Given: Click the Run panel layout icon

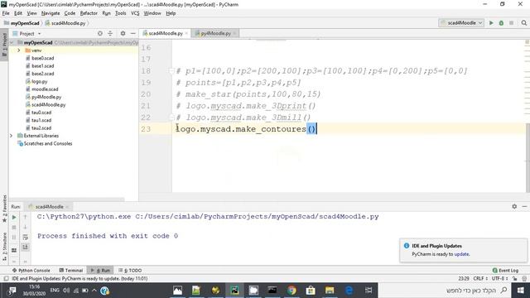Looking at the screenshot, I should (14, 250).
